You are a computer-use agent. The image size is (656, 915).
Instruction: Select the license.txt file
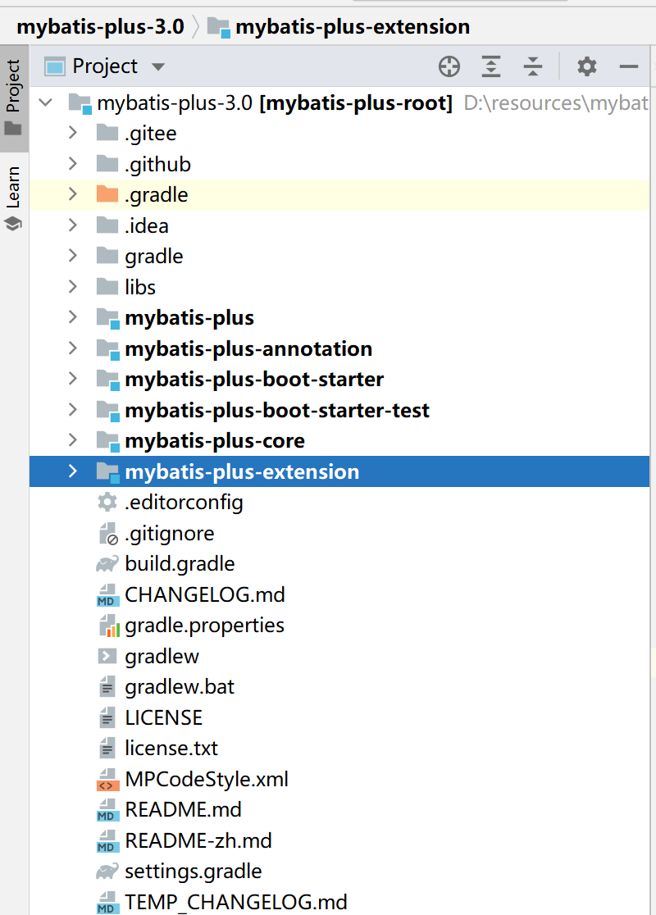[171, 748]
